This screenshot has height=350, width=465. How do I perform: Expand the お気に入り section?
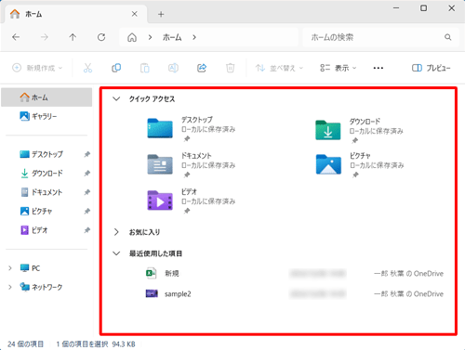tap(116, 232)
